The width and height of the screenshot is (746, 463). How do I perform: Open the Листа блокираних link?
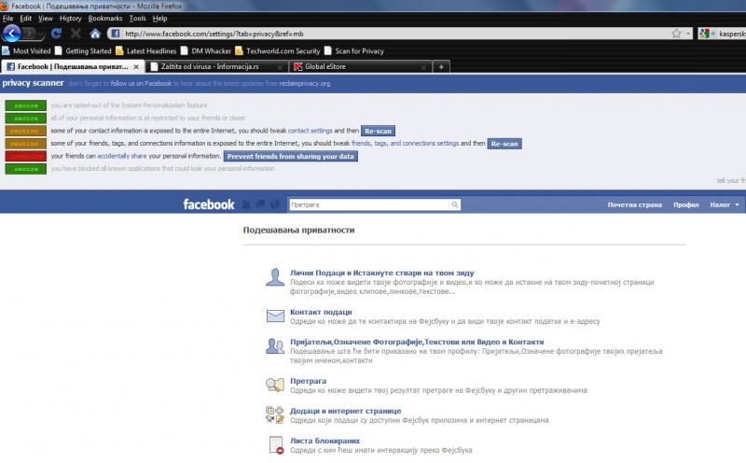325,442
